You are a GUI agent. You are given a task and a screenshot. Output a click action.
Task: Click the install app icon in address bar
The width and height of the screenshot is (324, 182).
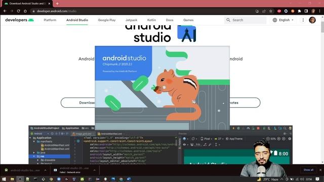point(257,11)
